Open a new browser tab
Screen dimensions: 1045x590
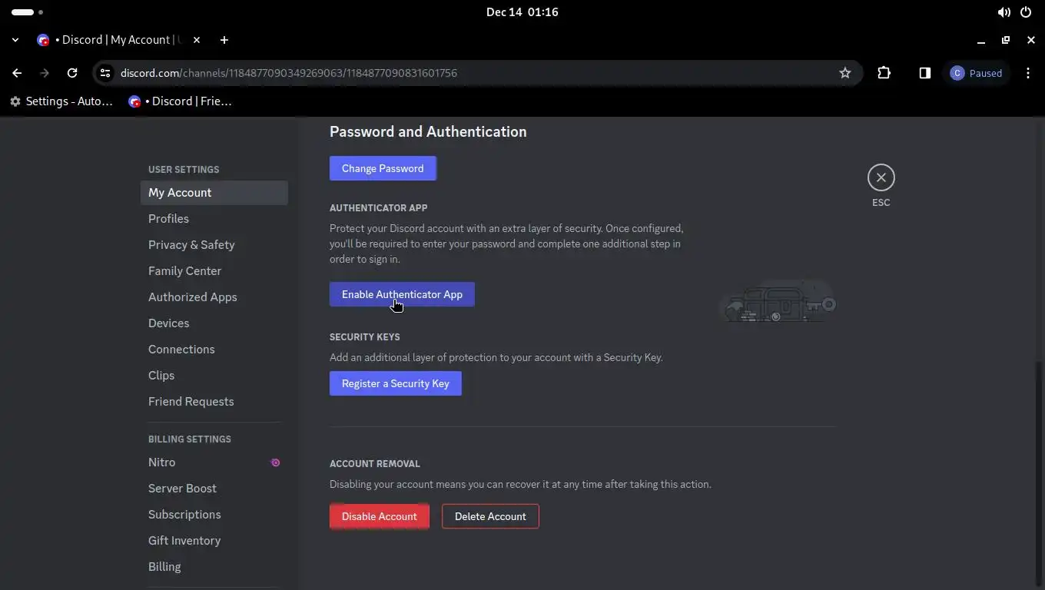(x=224, y=40)
